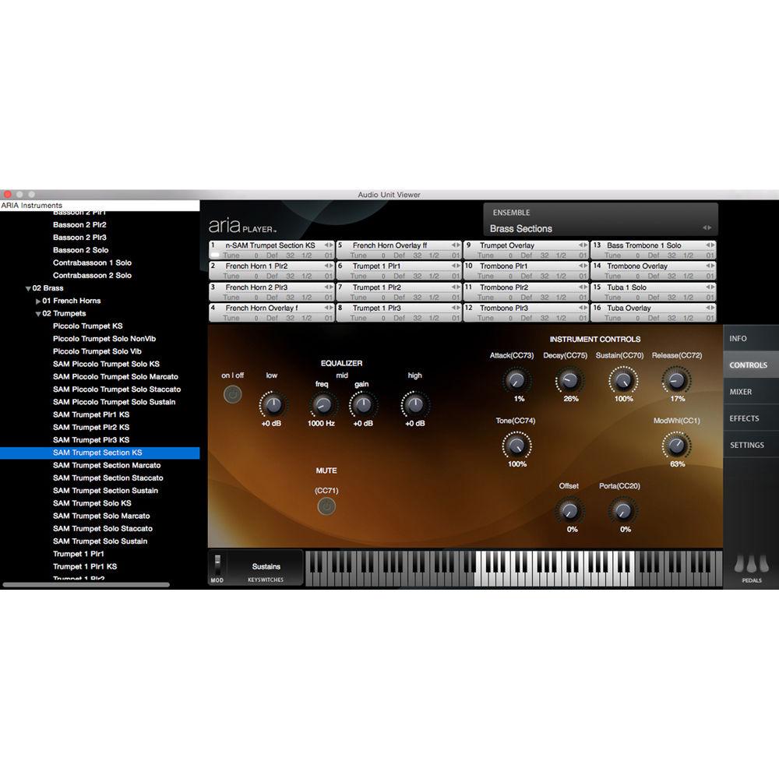Click the equalizer low gain knob

point(272,404)
